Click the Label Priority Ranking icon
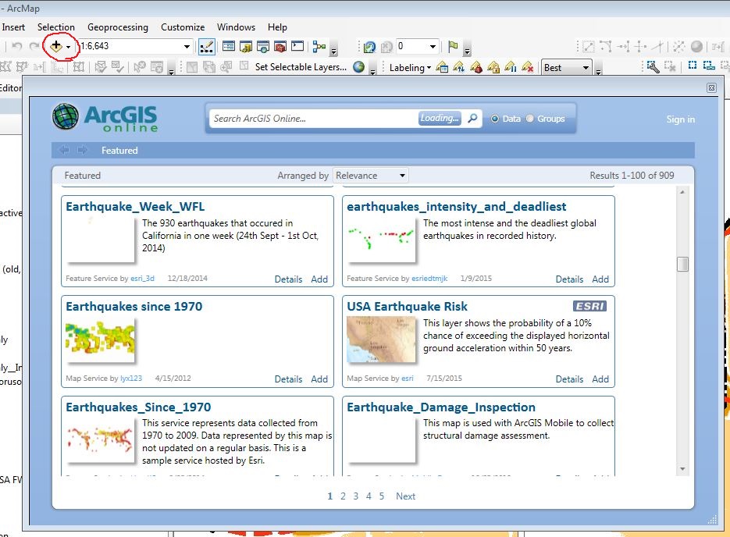730x537 pixels. click(x=459, y=68)
